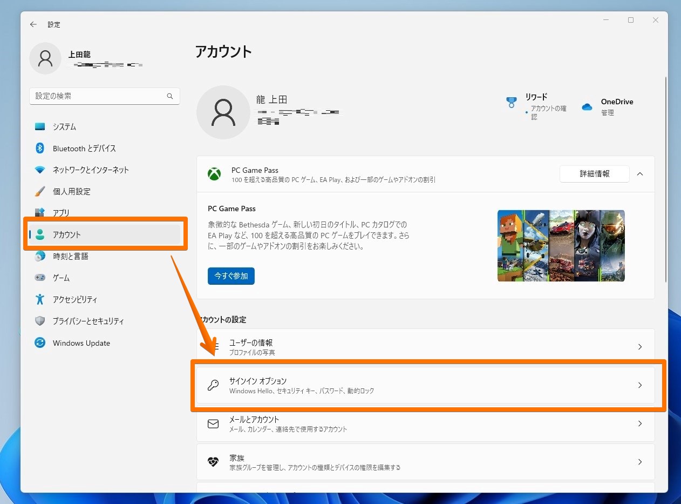Click the 詳細情報 button

594,174
